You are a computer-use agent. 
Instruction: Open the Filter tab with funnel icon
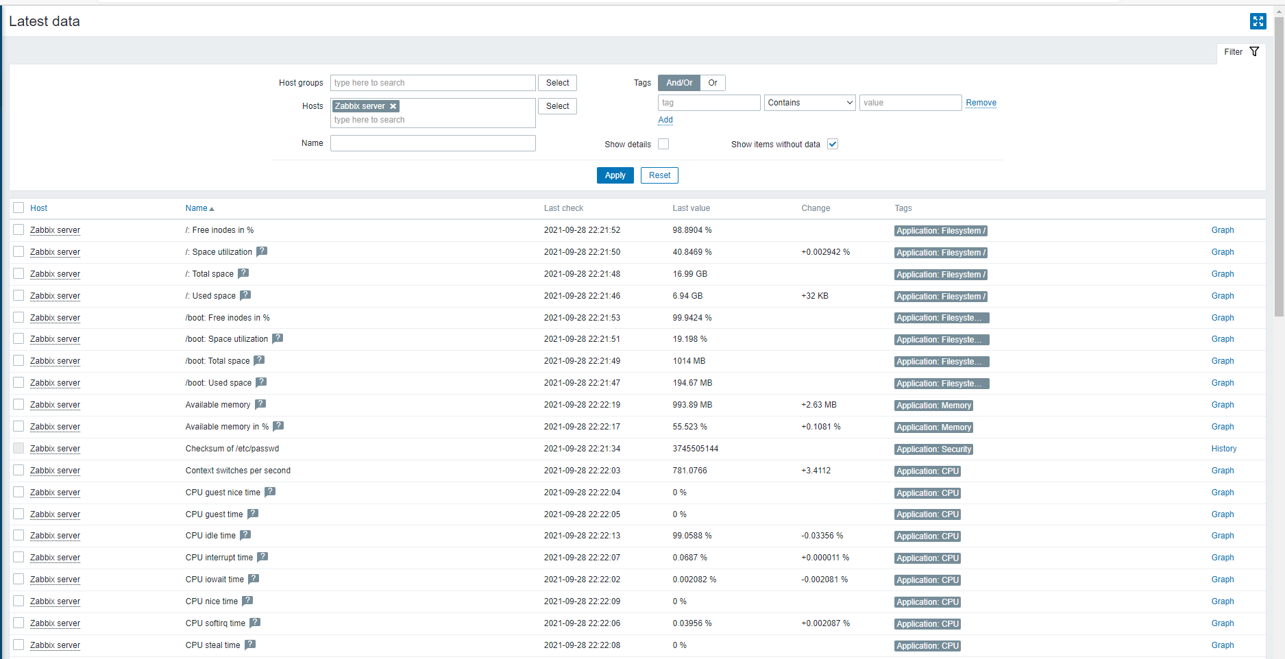point(1241,52)
